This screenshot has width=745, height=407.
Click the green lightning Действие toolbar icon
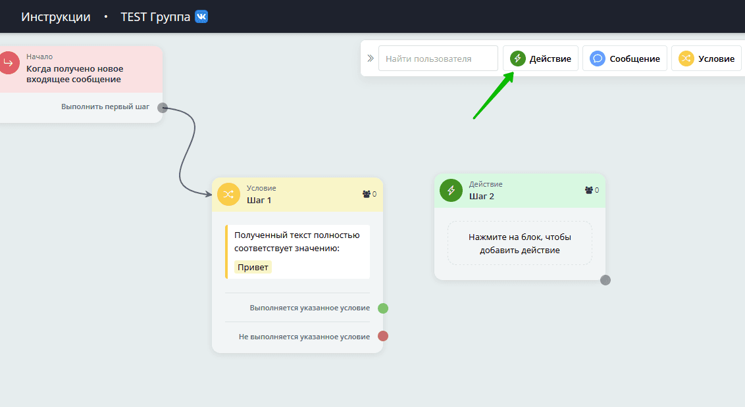[x=518, y=59]
